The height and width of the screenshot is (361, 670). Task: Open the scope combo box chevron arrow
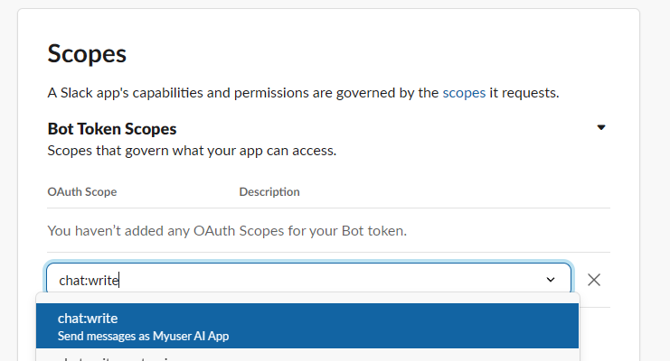[551, 280]
